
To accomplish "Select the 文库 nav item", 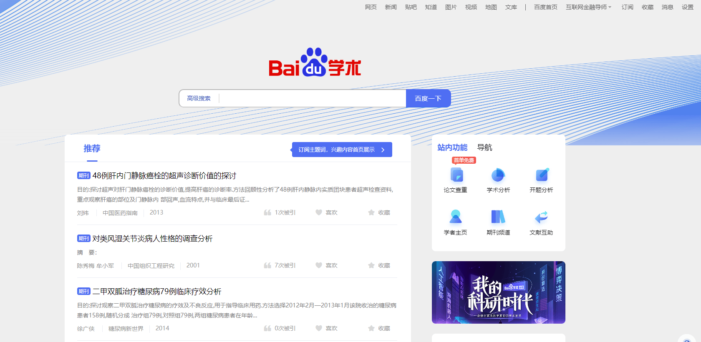I will 511,7.
